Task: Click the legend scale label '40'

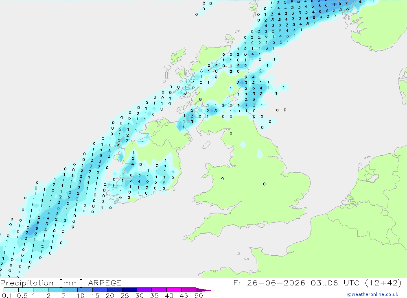Action: click(x=169, y=296)
